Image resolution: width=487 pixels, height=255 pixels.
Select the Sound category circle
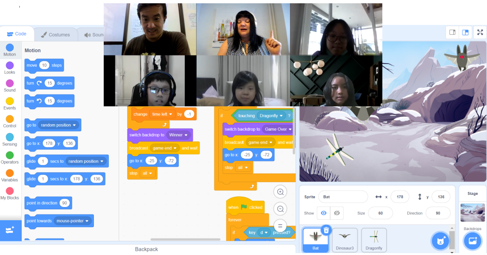point(9,83)
